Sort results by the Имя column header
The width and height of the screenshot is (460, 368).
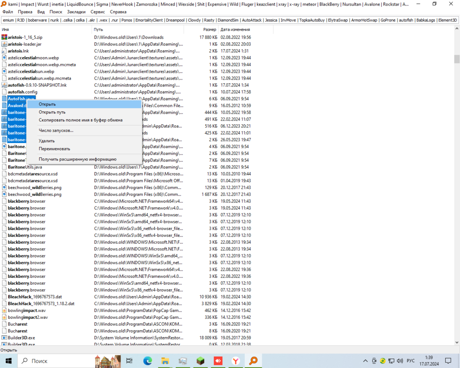pos(46,29)
